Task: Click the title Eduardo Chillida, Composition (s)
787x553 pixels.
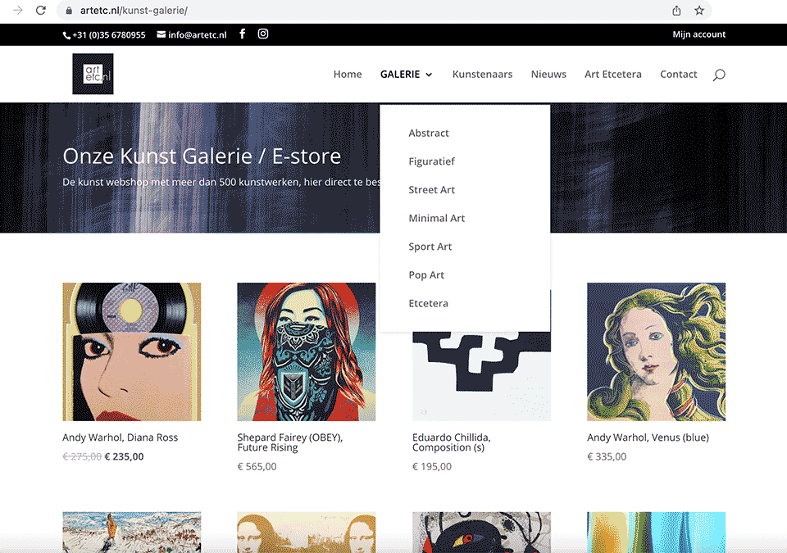Action: pyautogui.click(x=451, y=442)
